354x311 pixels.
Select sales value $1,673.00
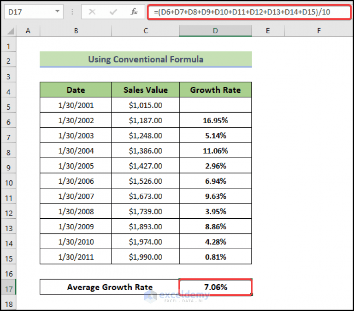pos(146,196)
